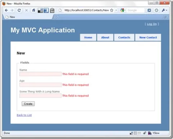Stop loading with the X button
Screen dimensions: 173x139
26,10
